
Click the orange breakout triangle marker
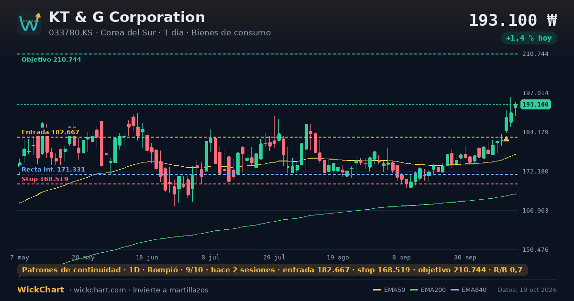pos(506,139)
